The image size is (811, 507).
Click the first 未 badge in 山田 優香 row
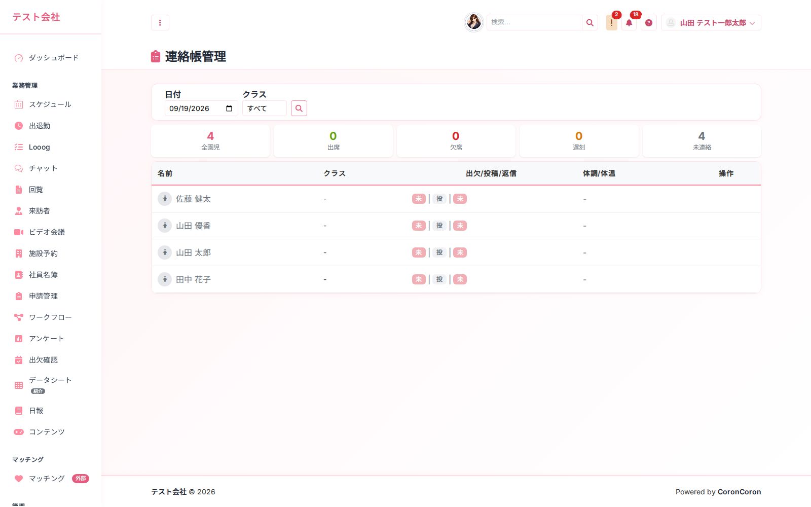(x=419, y=226)
